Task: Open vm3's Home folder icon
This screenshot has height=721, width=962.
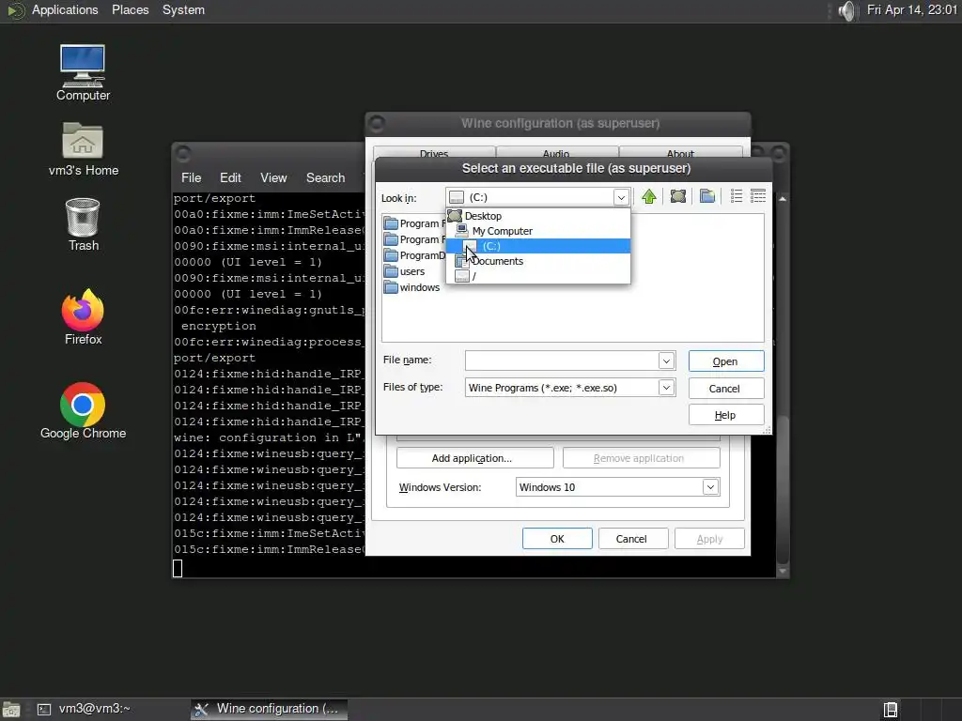Action: [x=83, y=149]
